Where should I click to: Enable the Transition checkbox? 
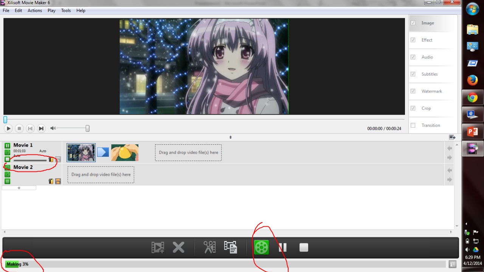click(413, 125)
